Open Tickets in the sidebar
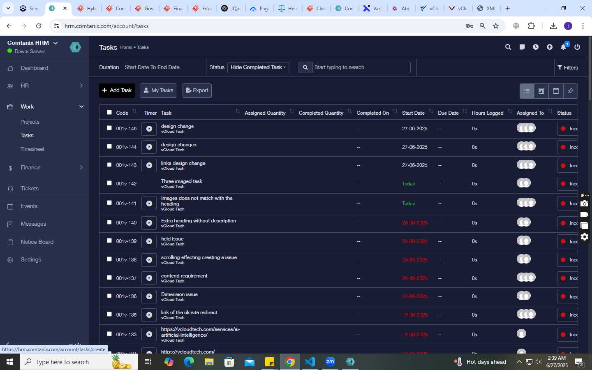This screenshot has width=592, height=370. pyautogui.click(x=30, y=188)
